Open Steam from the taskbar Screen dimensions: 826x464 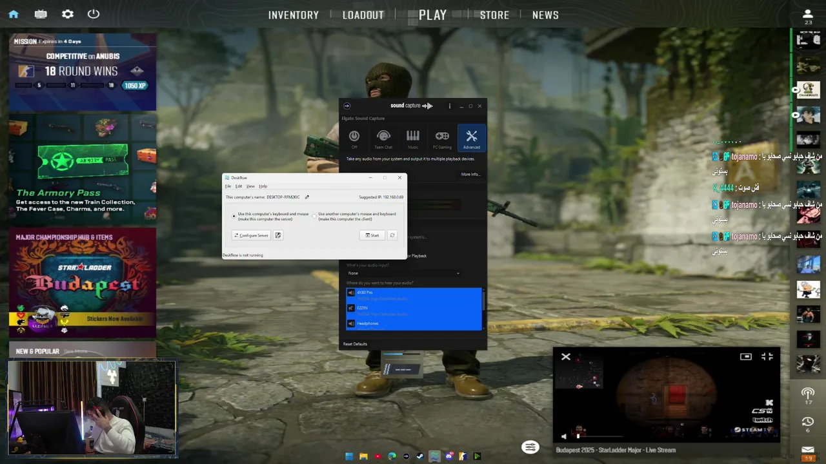click(420, 456)
